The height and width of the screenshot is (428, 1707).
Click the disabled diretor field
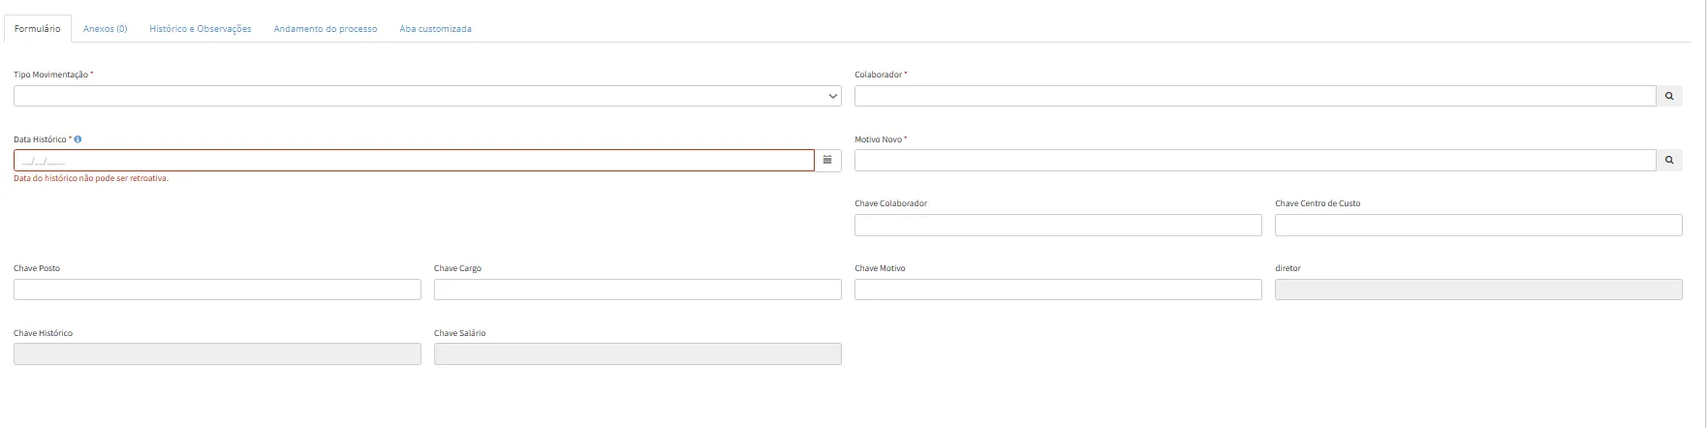[x=1477, y=290]
